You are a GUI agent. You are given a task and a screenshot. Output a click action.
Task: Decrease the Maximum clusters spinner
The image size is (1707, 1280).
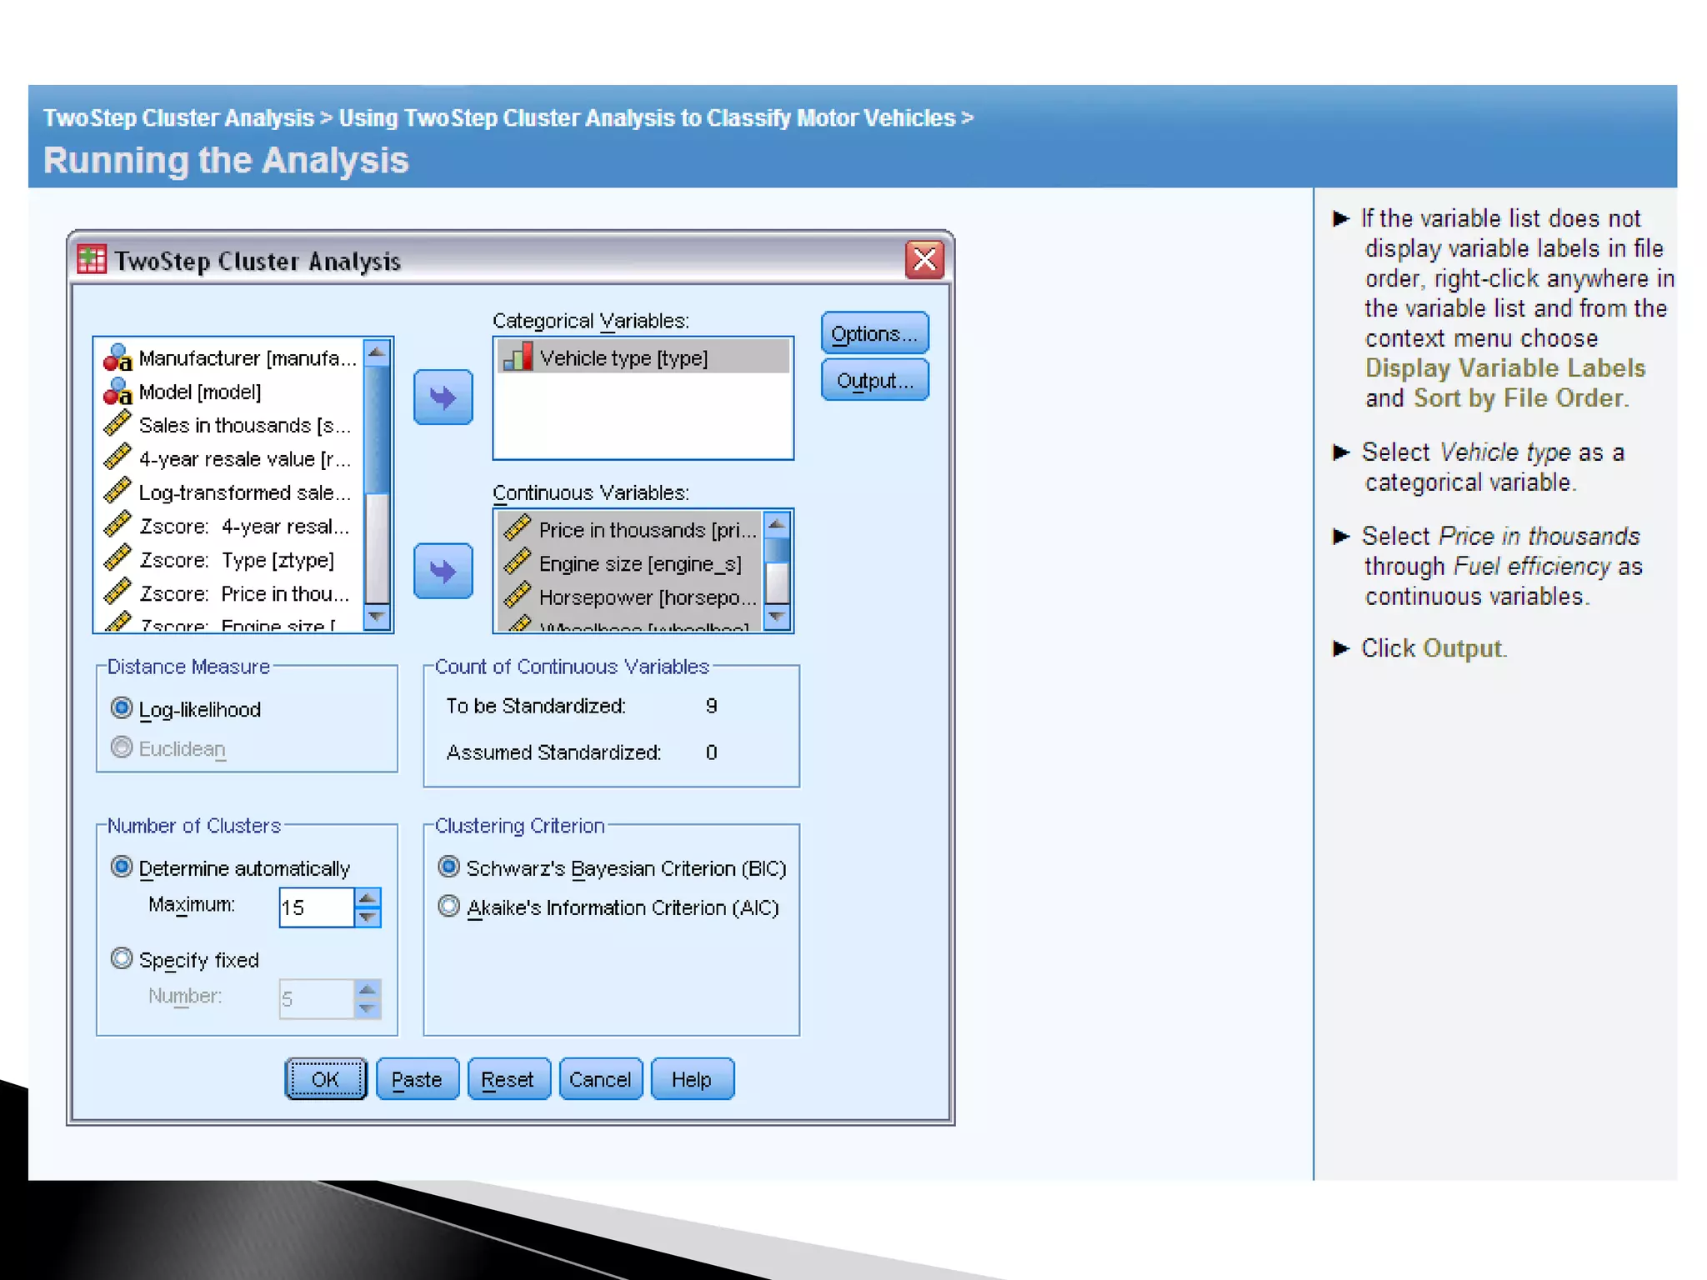(368, 917)
